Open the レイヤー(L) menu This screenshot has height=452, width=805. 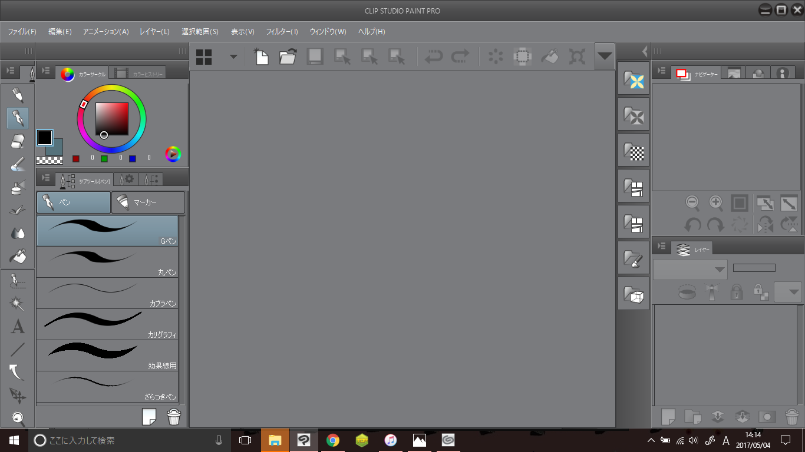coord(154,32)
